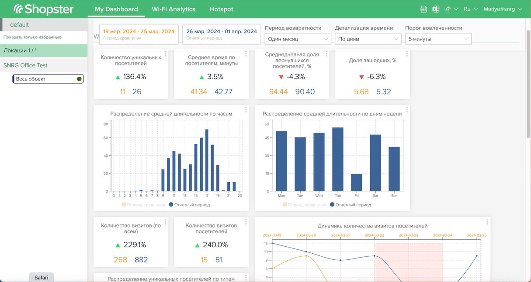Open options menu for visit dynamics chart
Viewport: 531px width, 282px height.
coord(488,222)
